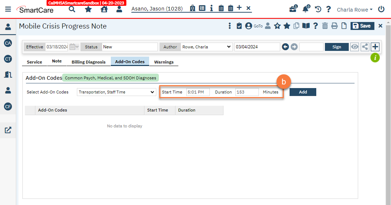391x205 pixels.
Task: Click the Duration input field
Action: click(247, 92)
